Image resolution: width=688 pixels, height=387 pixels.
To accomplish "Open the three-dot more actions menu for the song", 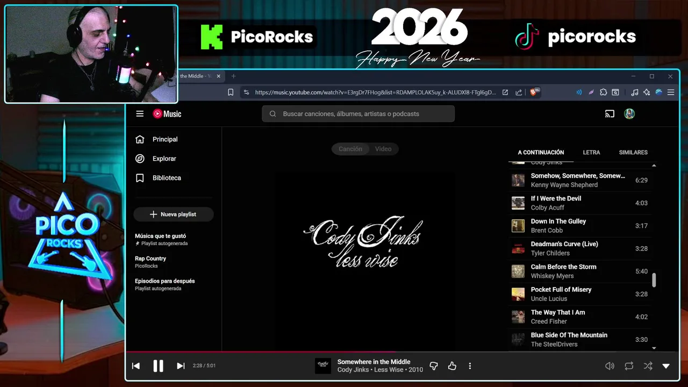I will tap(470, 366).
